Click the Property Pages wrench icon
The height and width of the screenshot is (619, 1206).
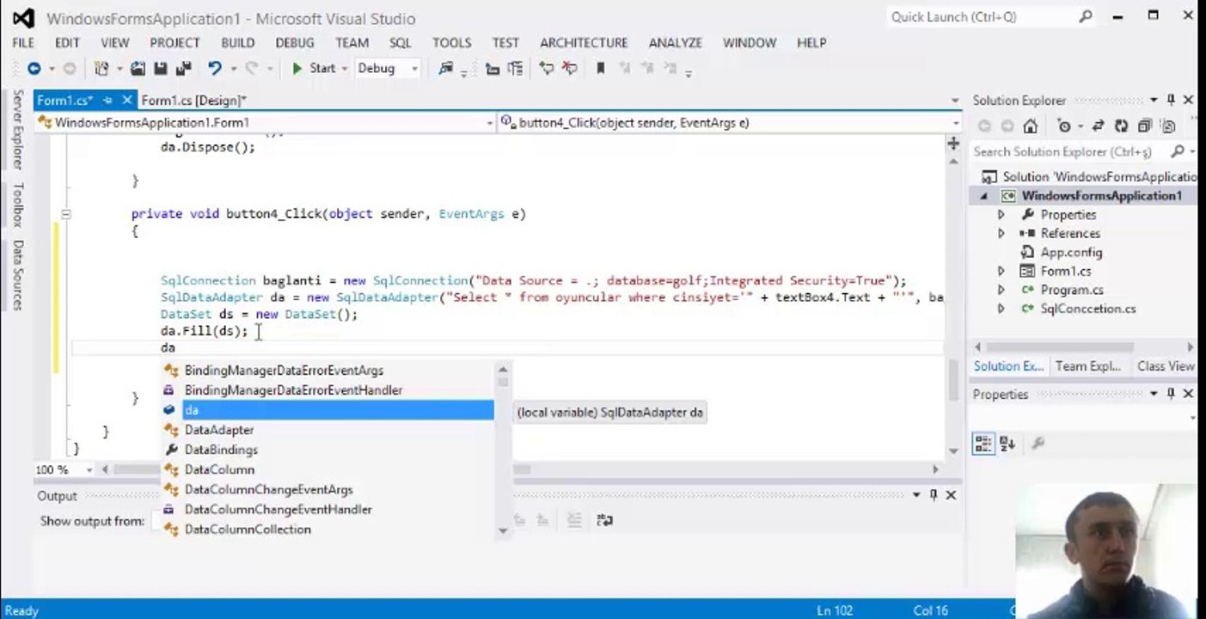tap(1038, 444)
